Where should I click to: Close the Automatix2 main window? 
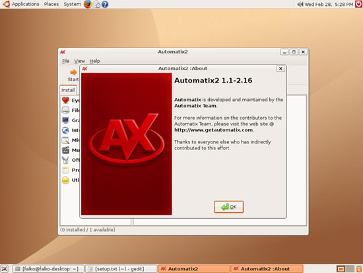click(303, 52)
